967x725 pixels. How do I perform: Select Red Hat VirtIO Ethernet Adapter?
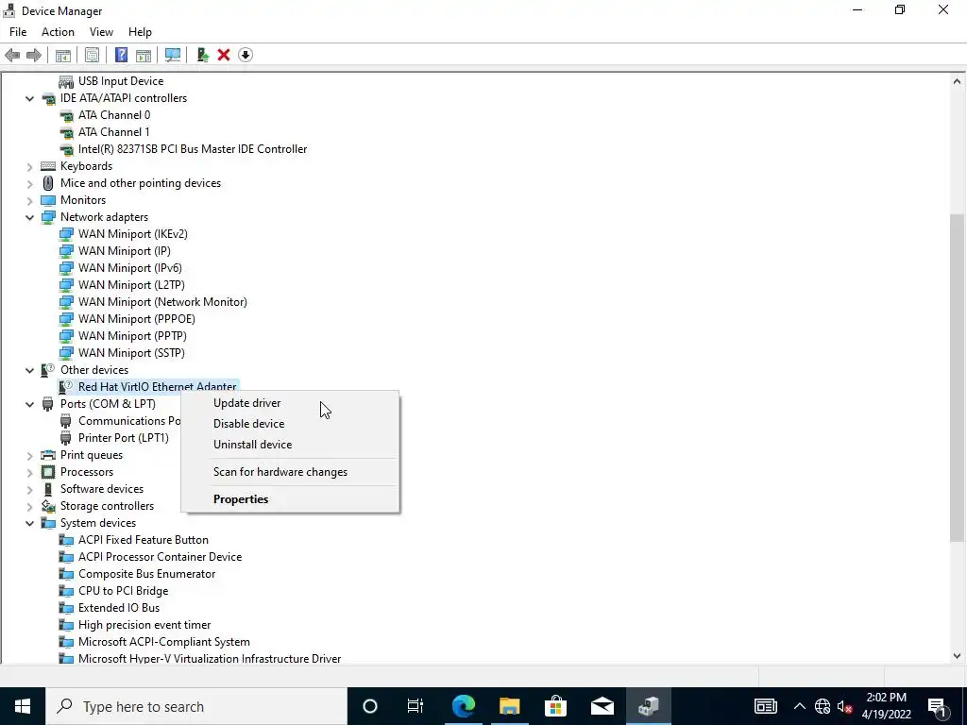(x=158, y=386)
